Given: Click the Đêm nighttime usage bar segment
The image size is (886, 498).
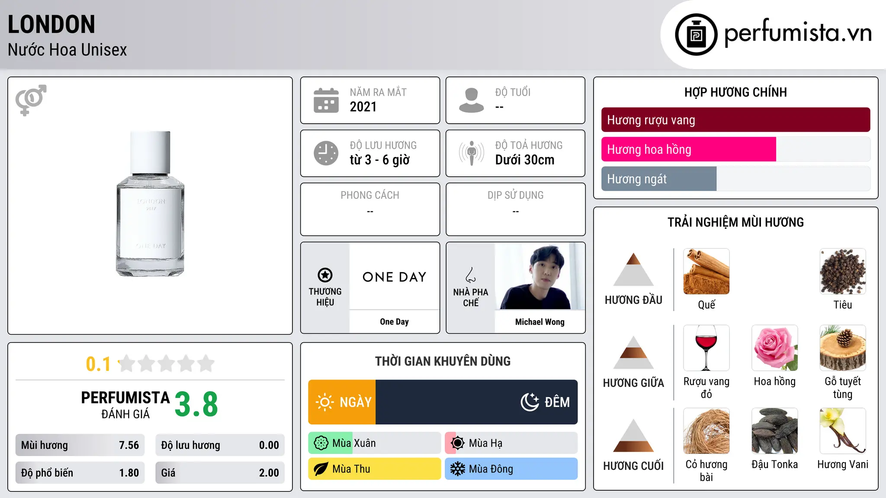Looking at the screenshot, I should pos(477,402).
